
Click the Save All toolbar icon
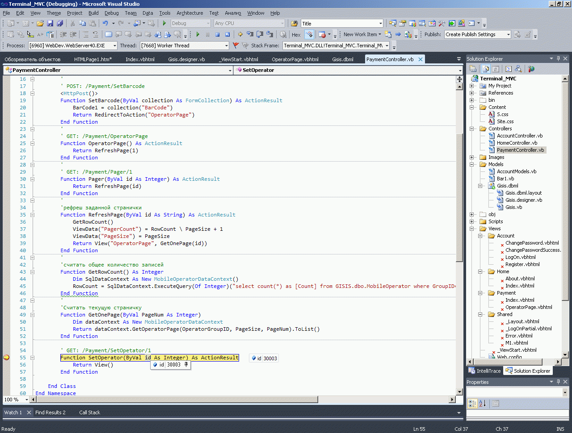[x=60, y=23]
